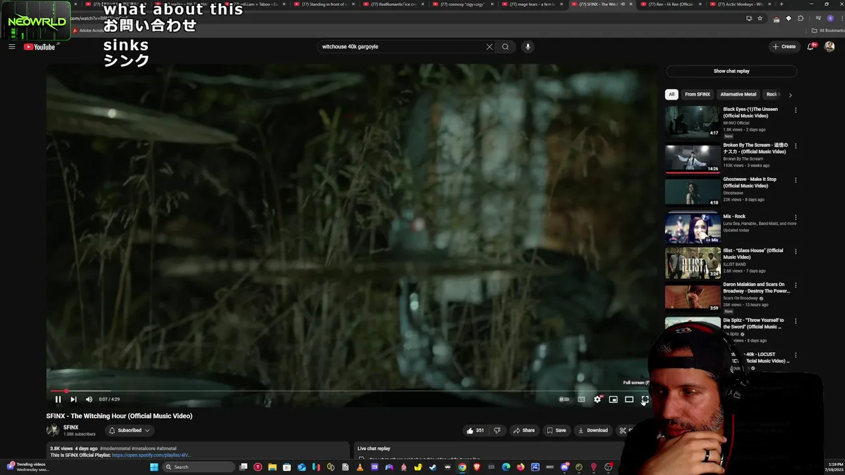Open Subscribed notification dropdown
845x475 pixels.
(129, 430)
